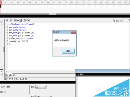
Task: Click up arrow of left pane scrollbar
Action: tap(2, 25)
